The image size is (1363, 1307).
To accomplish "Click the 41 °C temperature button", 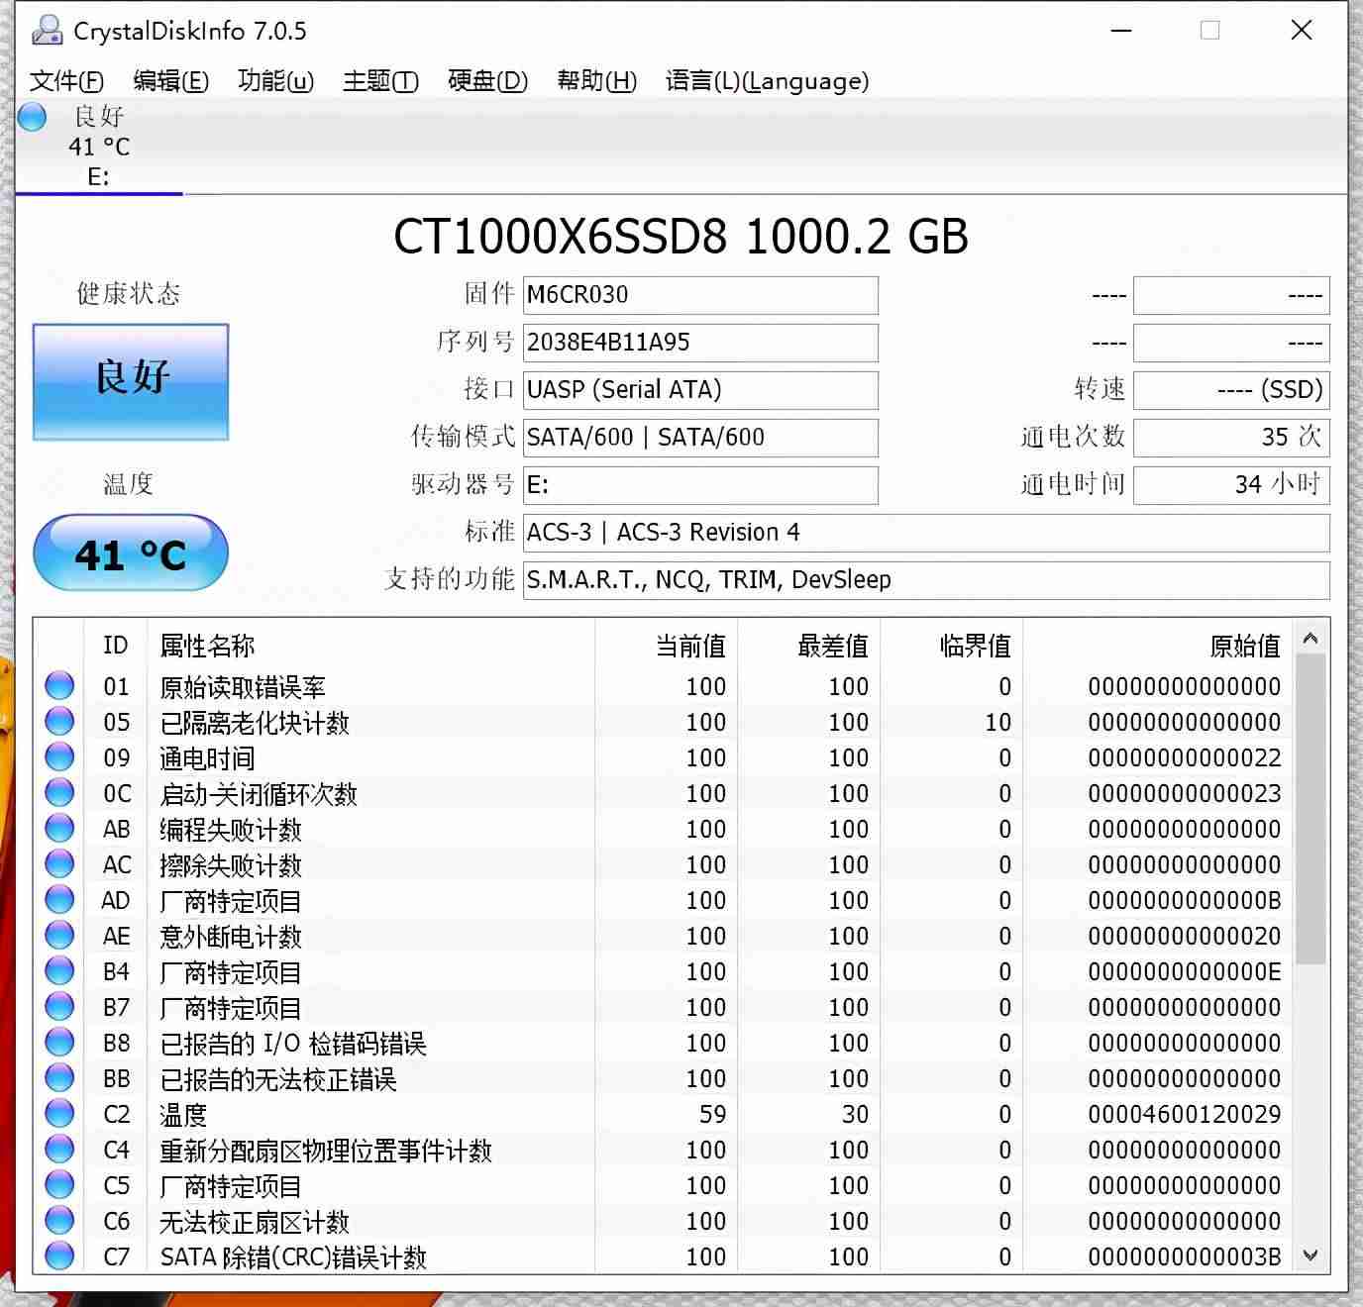I will (131, 553).
